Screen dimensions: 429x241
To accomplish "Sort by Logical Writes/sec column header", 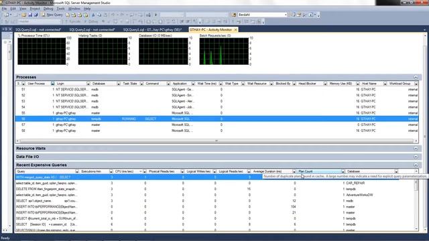I will pyautogui.click(x=198, y=171).
